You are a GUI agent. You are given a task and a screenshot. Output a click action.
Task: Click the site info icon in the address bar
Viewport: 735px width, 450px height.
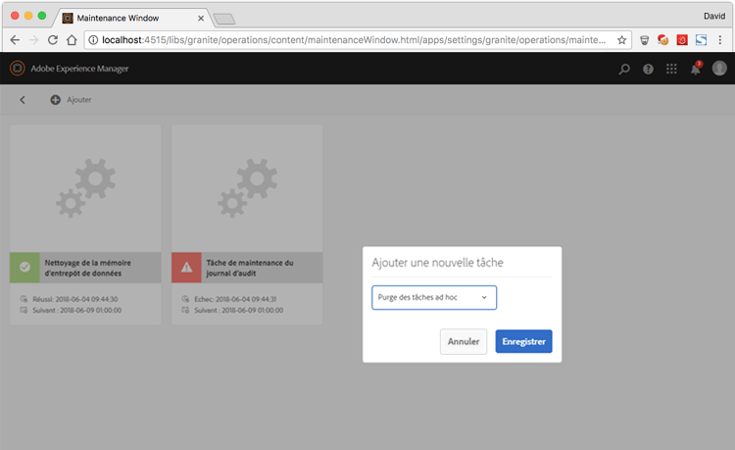point(93,40)
